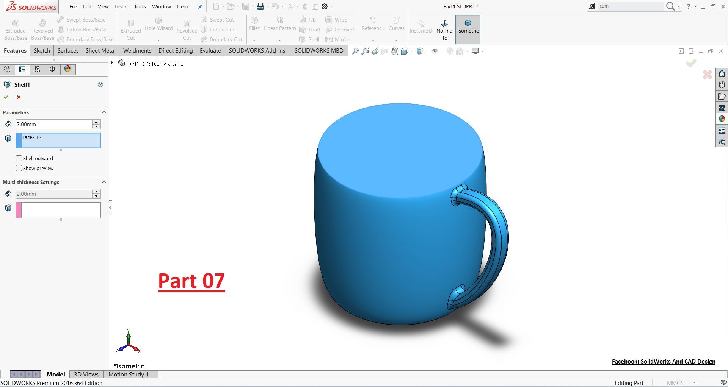Enable the Show preview checkbox
Screen dimensions: 728x387
(x=19, y=168)
